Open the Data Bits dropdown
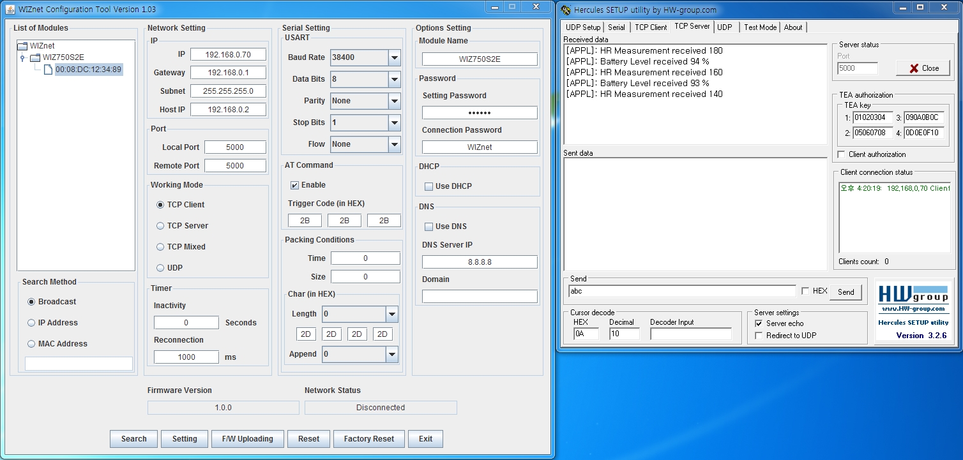This screenshot has height=460, width=963. pos(394,79)
